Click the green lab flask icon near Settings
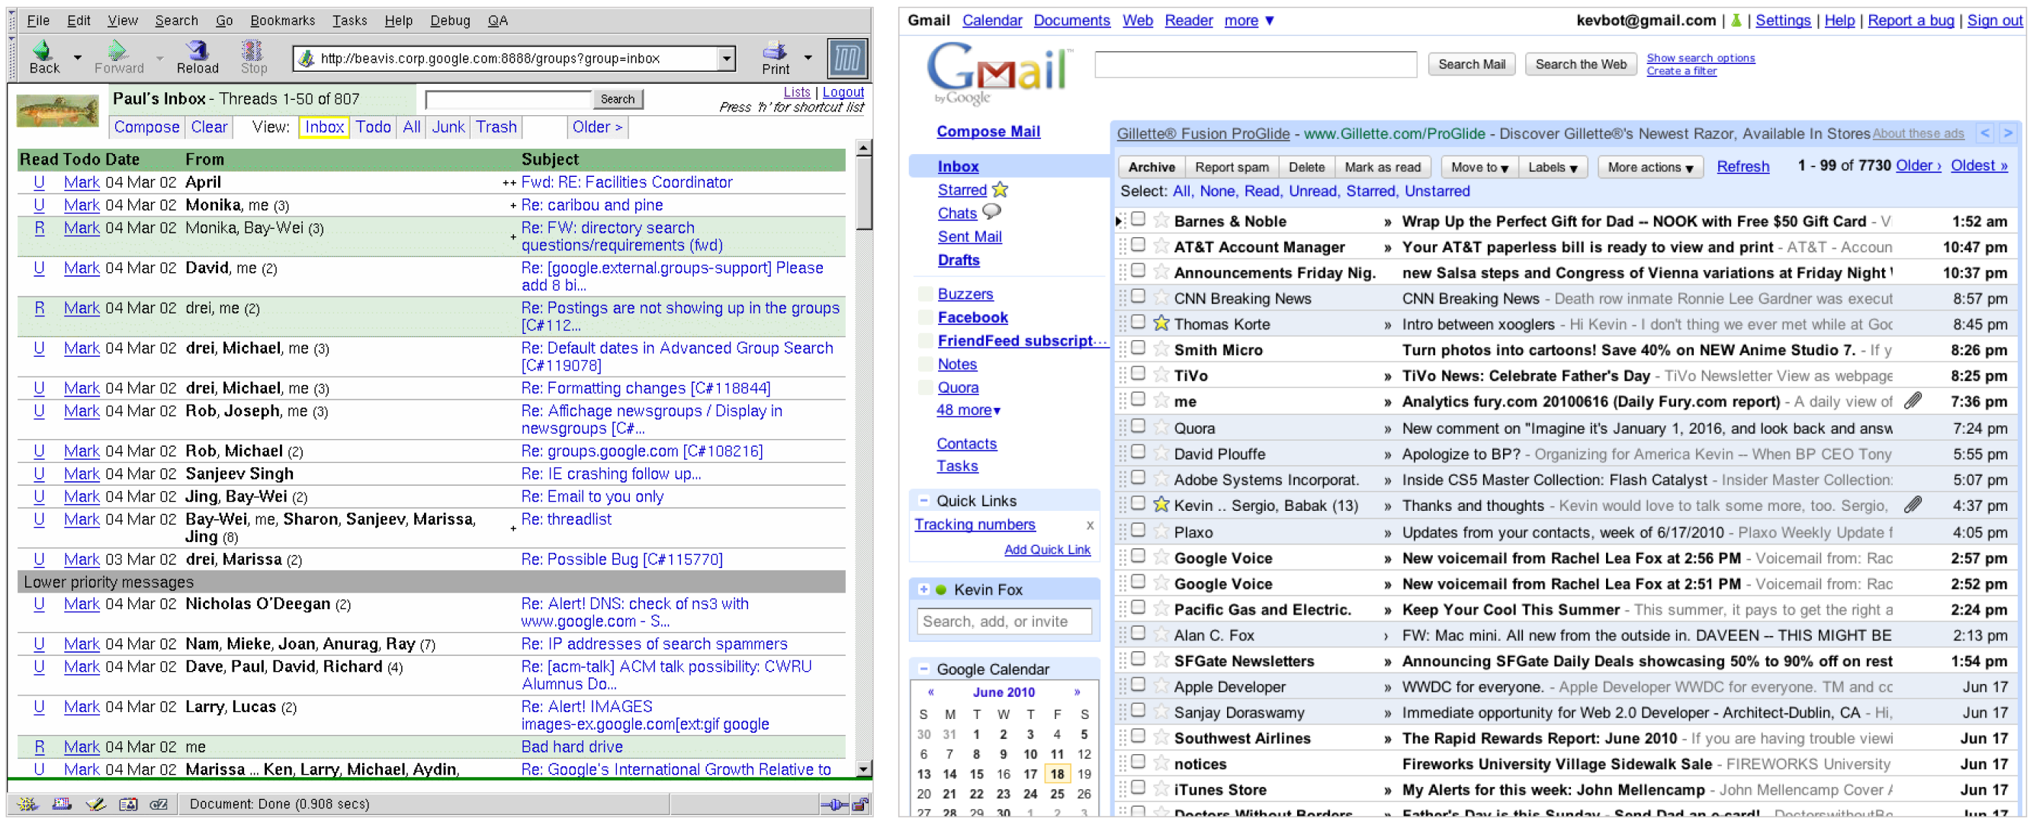The height and width of the screenshot is (825, 2030). (1736, 21)
